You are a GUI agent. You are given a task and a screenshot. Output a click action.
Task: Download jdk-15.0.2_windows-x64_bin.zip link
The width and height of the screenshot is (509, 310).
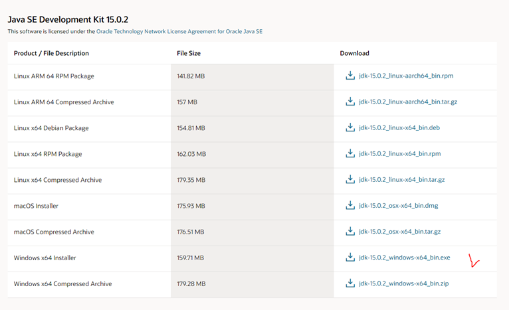coord(404,283)
